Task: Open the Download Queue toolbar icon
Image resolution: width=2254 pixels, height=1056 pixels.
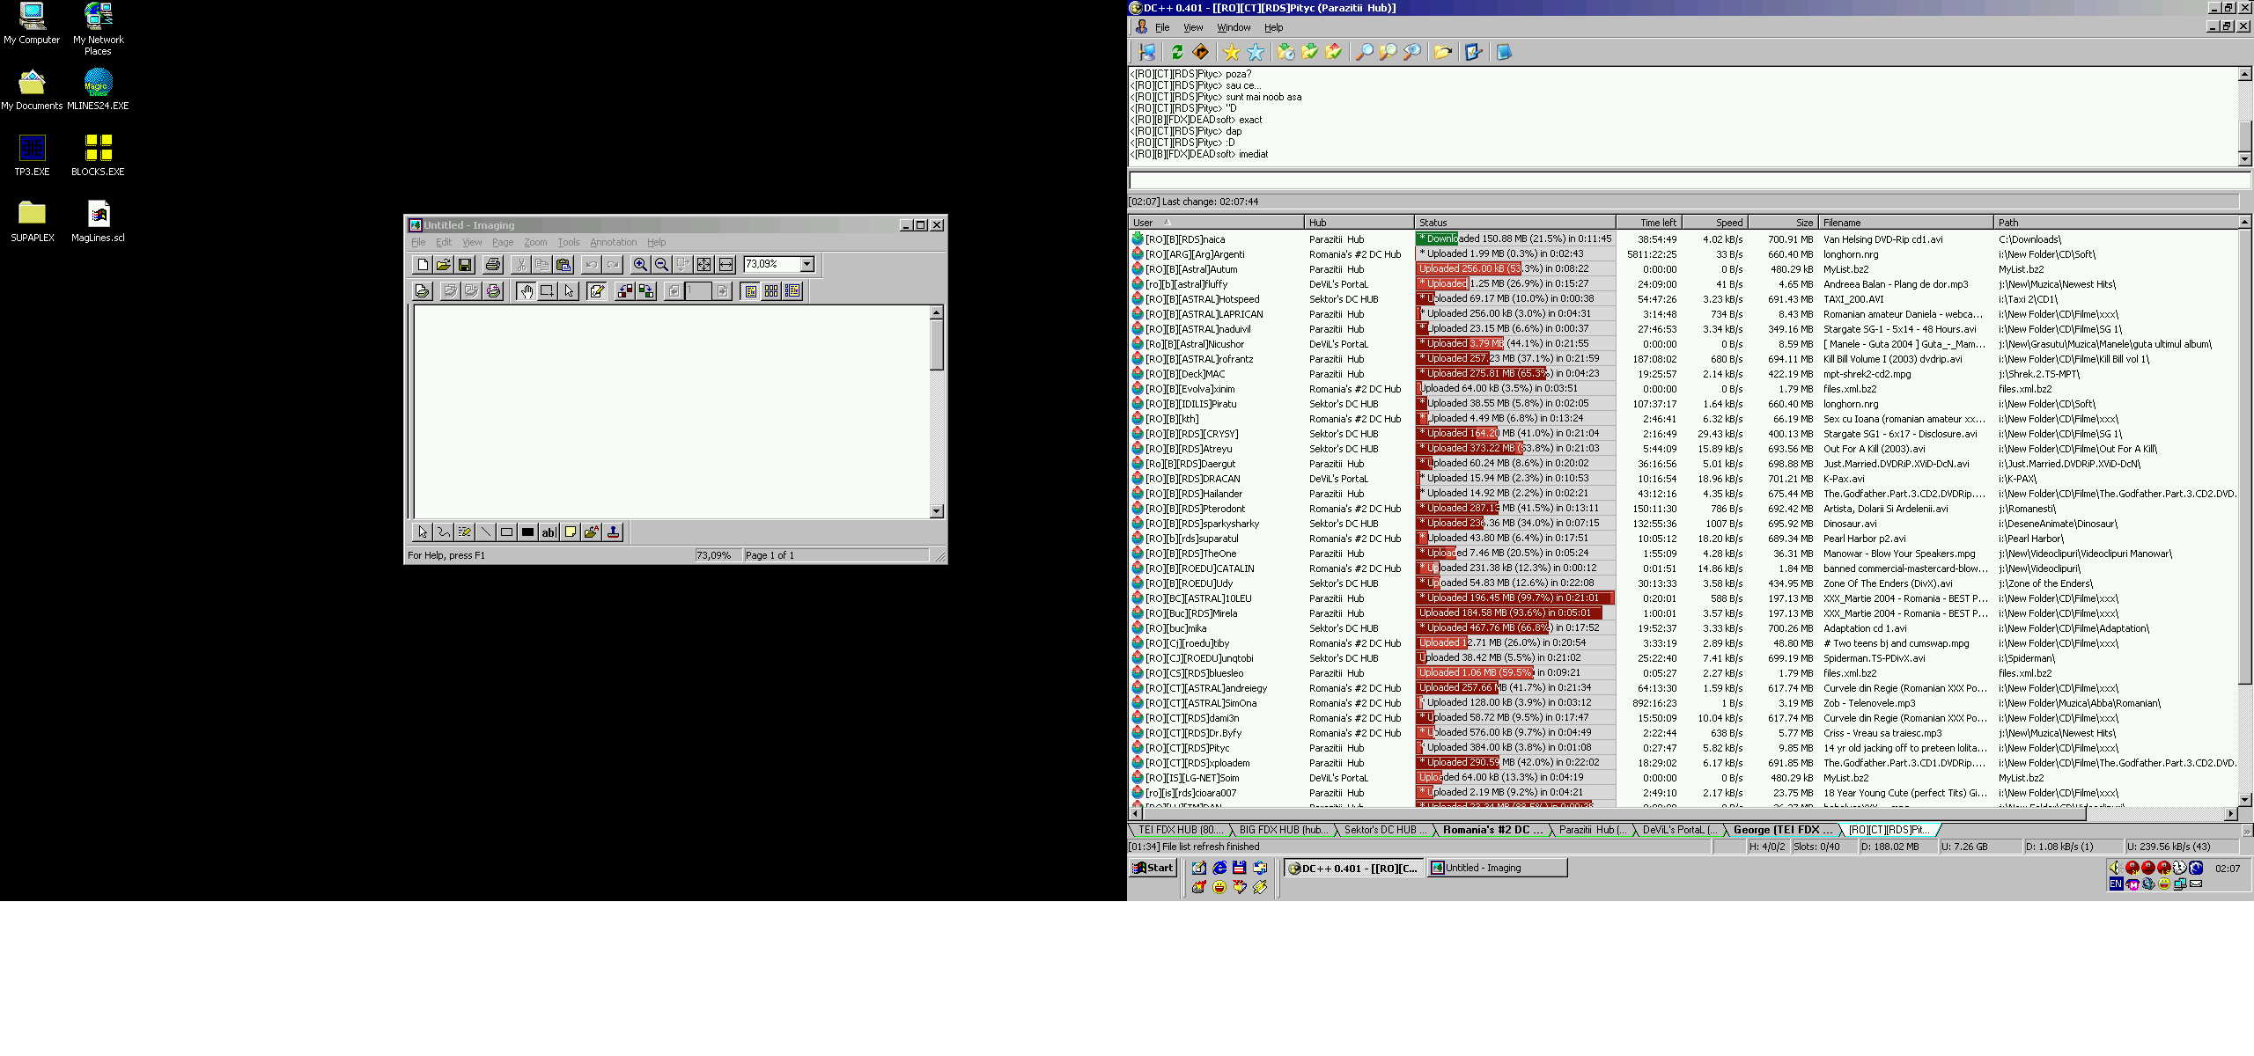Action: (1286, 52)
